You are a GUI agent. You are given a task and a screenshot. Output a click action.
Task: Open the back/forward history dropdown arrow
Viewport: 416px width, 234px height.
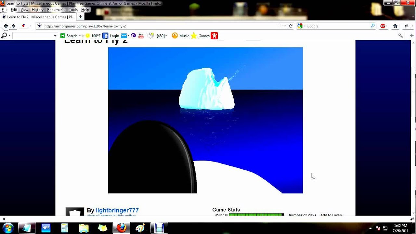click(31, 26)
